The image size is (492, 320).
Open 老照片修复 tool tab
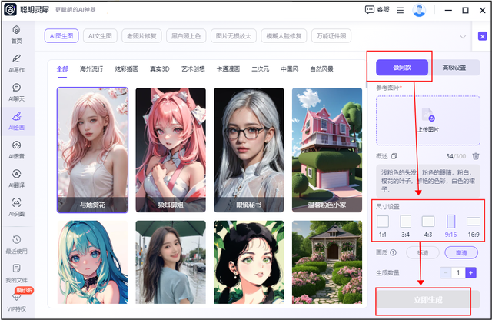tap(141, 36)
